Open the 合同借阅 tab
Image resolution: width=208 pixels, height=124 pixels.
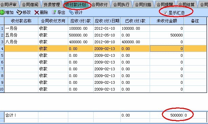point(30,5)
